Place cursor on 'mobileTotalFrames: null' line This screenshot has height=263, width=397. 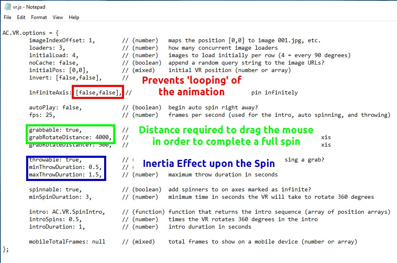(x=67, y=241)
